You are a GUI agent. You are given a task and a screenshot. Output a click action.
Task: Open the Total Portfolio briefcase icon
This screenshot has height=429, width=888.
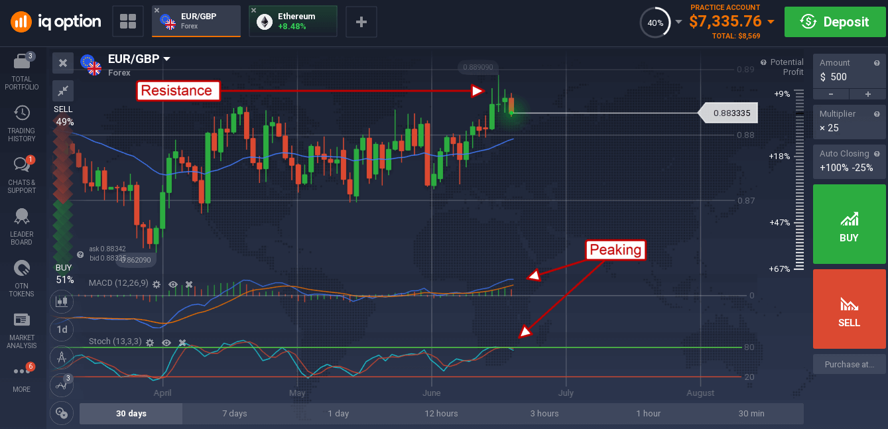22,63
